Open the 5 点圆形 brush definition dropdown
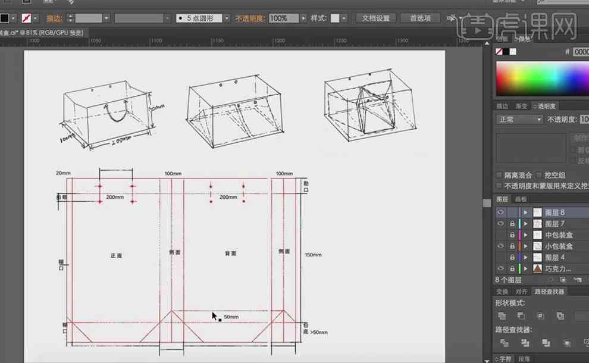589x363 pixels. [x=227, y=18]
